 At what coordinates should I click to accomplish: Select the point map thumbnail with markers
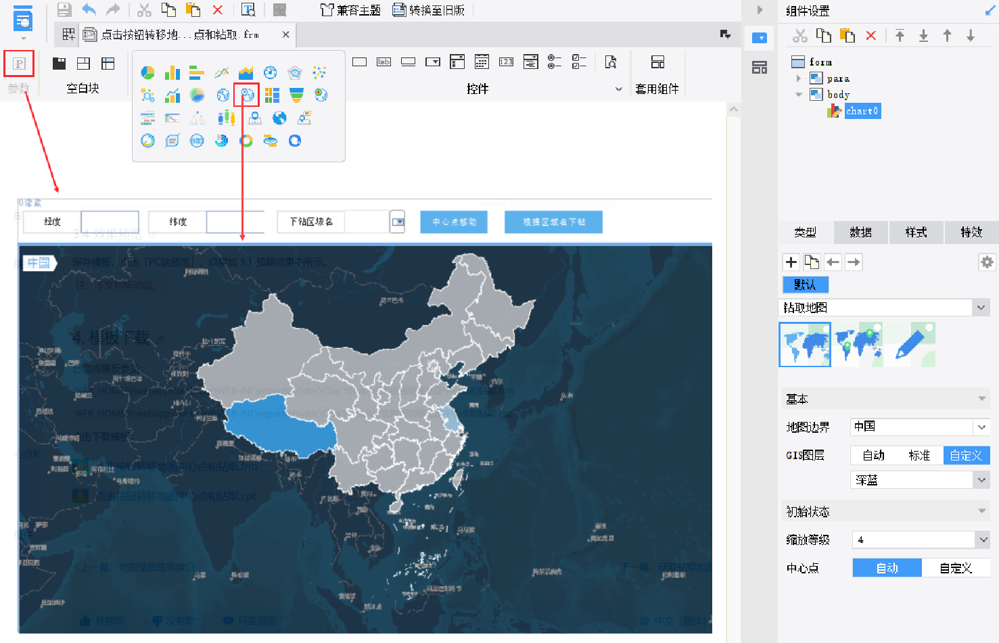point(858,344)
